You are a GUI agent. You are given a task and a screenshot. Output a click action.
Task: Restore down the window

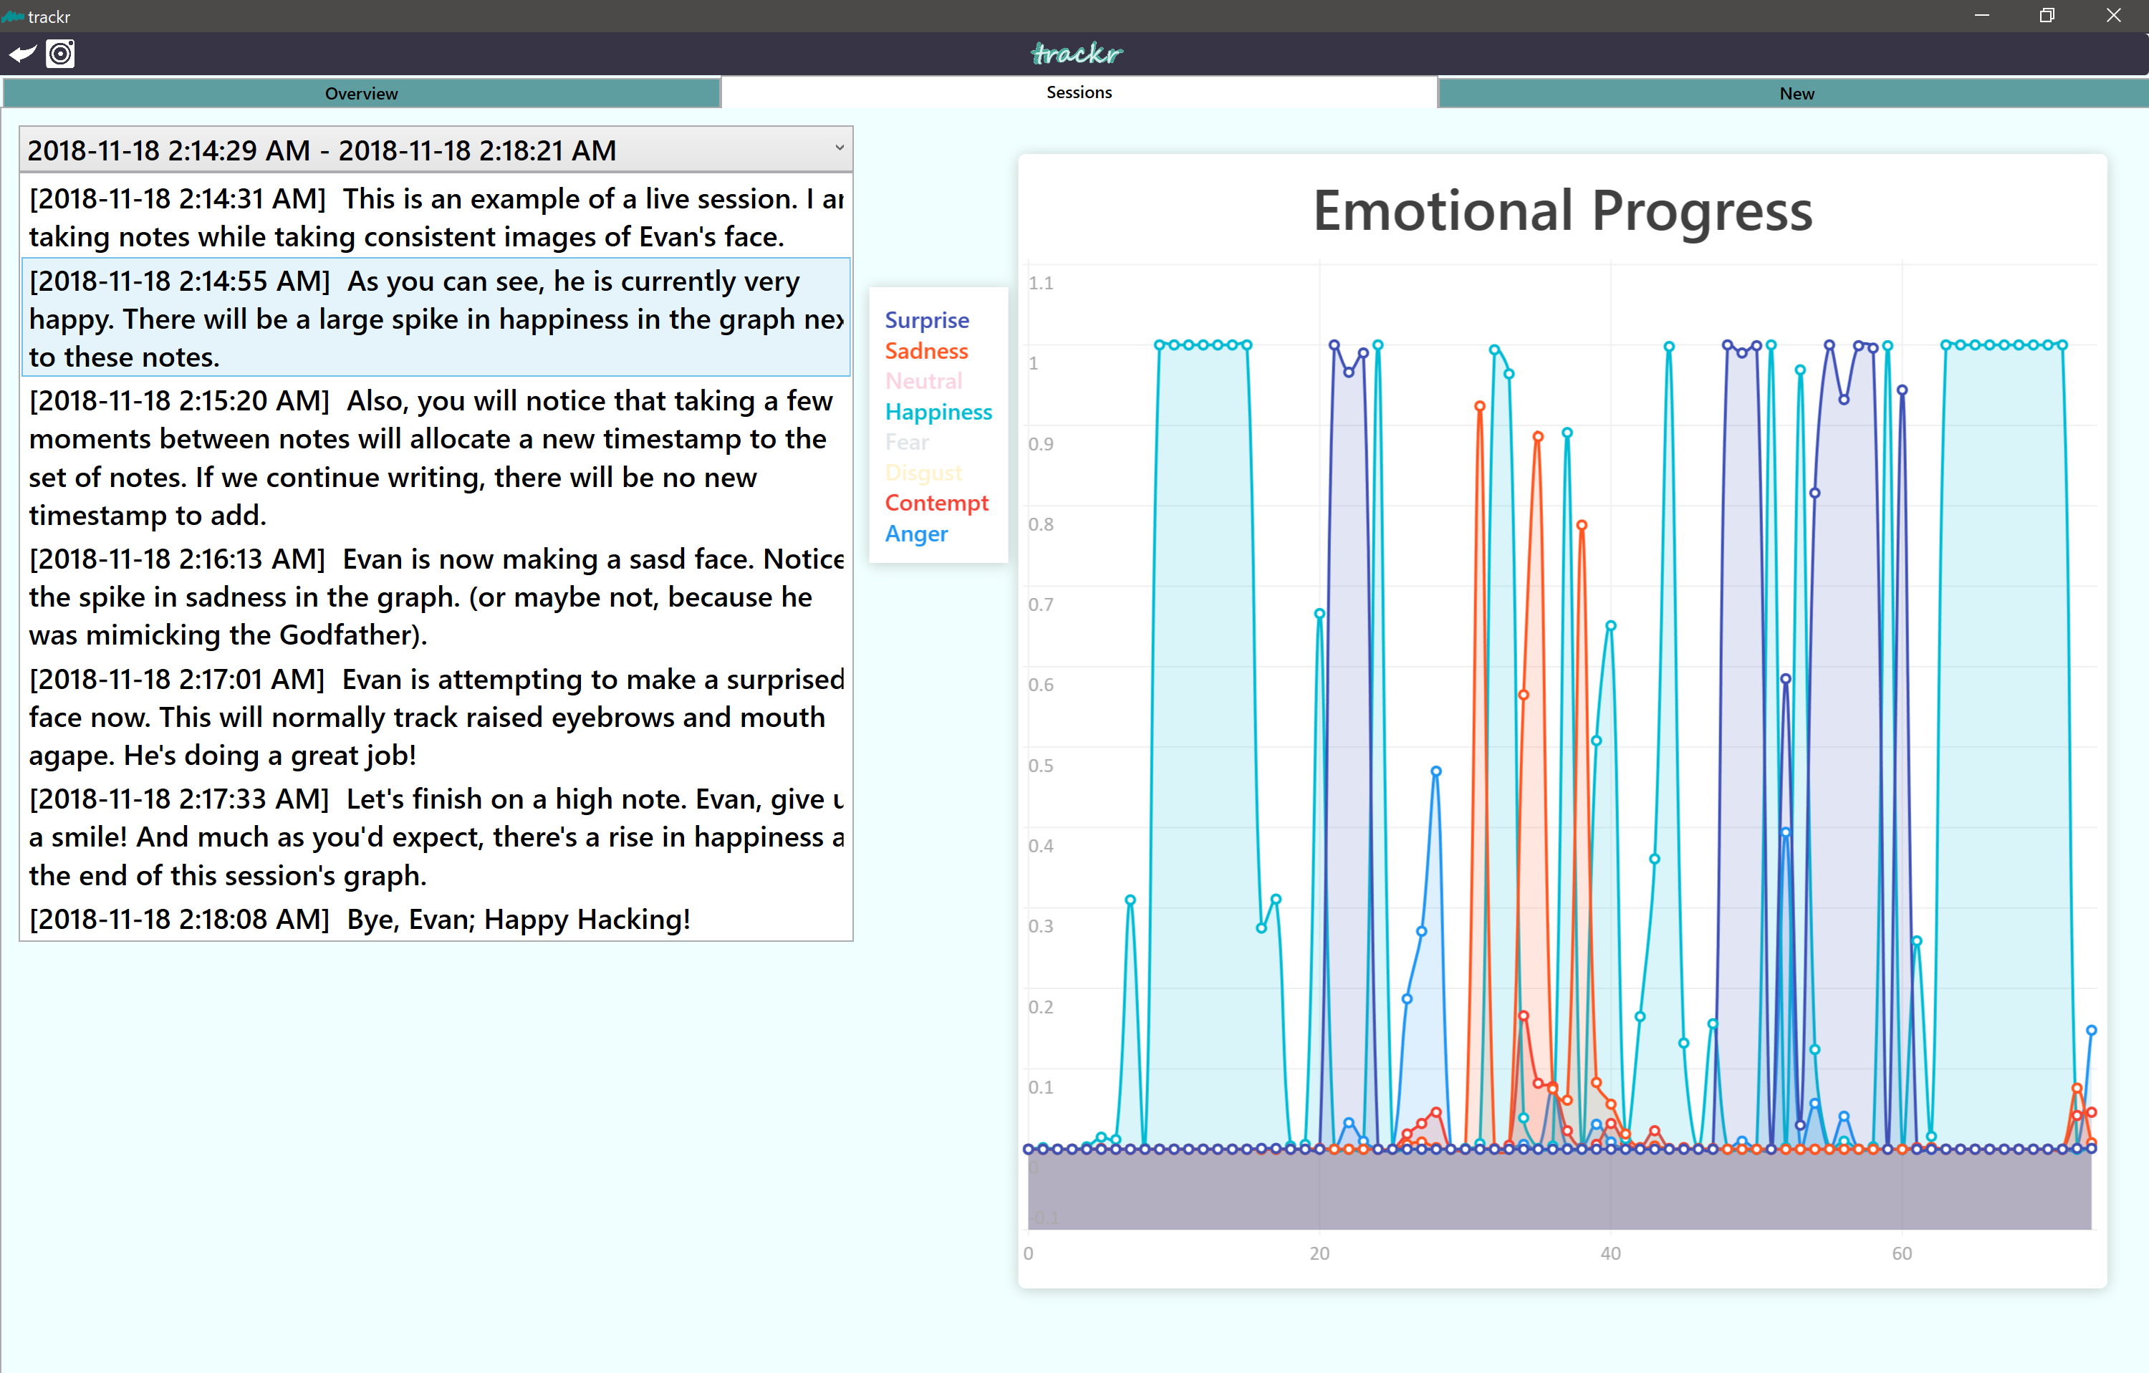click(2047, 15)
